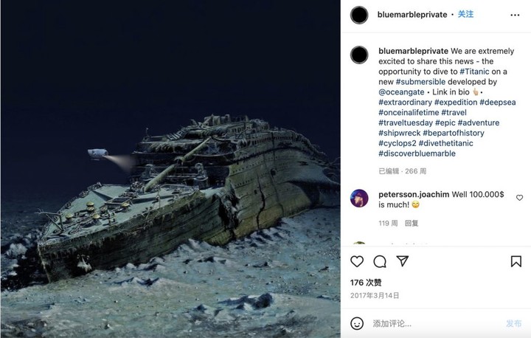Like petersson.joachim's comment with the small heart
This screenshot has height=338, width=531.
[519, 198]
